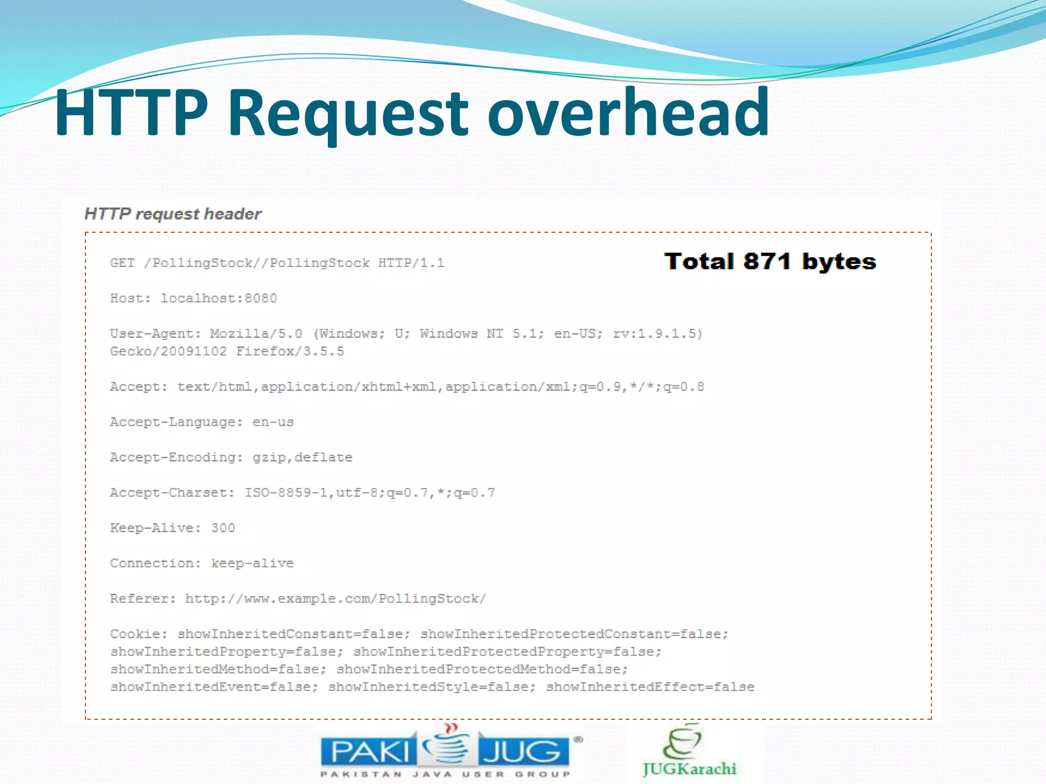Screen dimensions: 1046x784
Task: Click the Accept: text/html header line
Action: click(x=407, y=387)
